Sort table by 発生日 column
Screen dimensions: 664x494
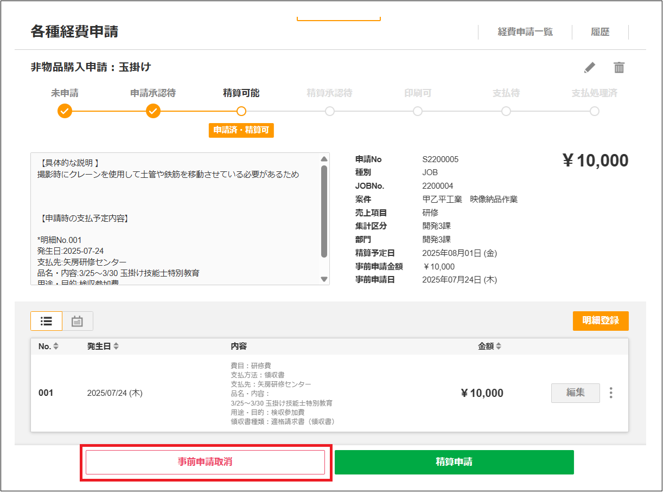coord(103,347)
